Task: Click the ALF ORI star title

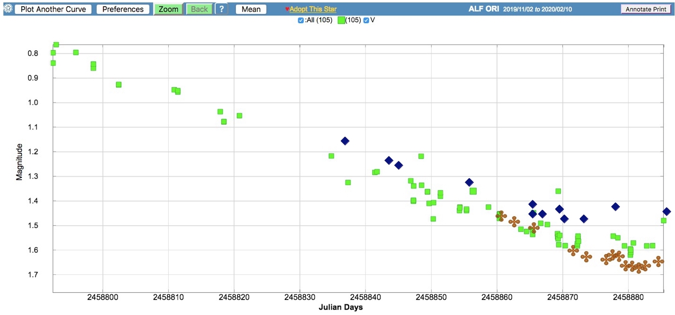Action: coord(484,9)
